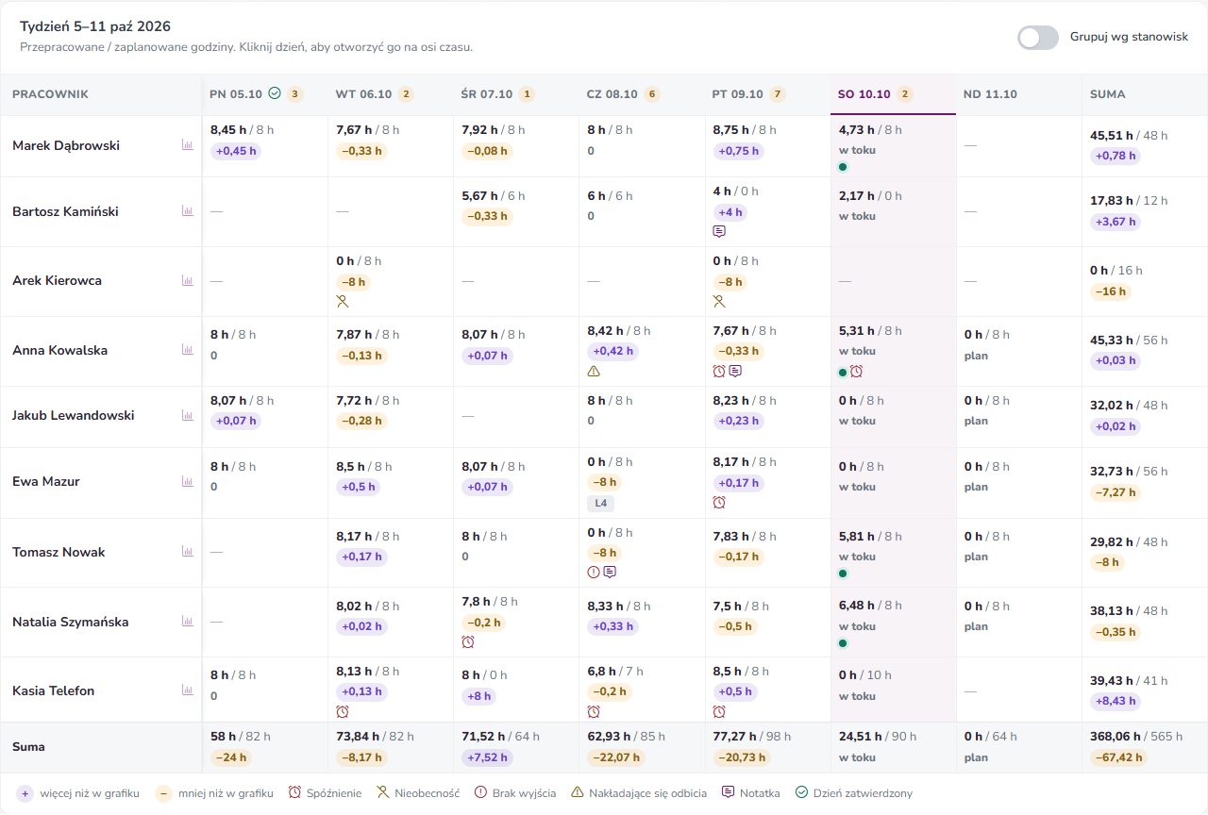The image size is (1208, 815).
Task: Open the WT 06.10 day column
Action: [x=391, y=94]
